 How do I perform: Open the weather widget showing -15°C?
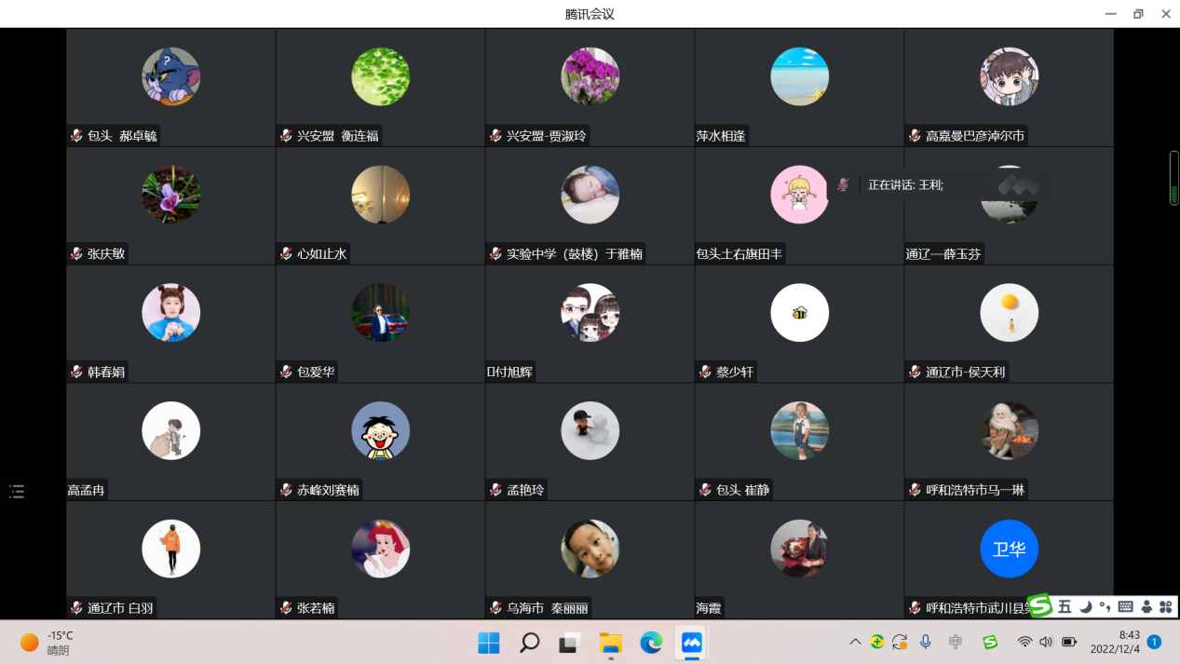click(x=47, y=643)
